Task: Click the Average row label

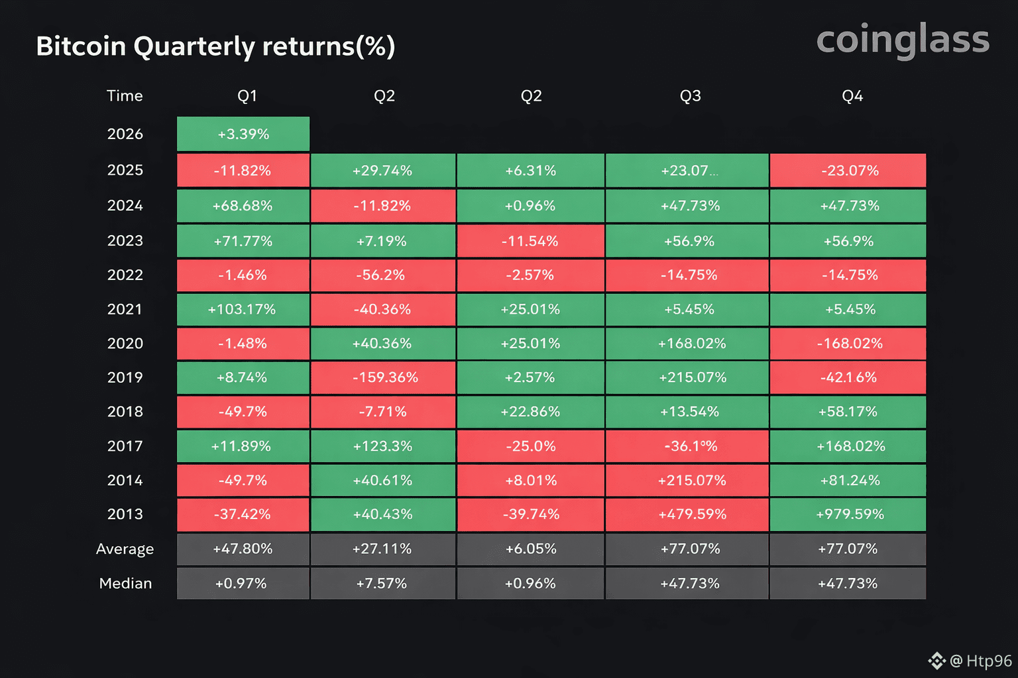Action: (125, 549)
